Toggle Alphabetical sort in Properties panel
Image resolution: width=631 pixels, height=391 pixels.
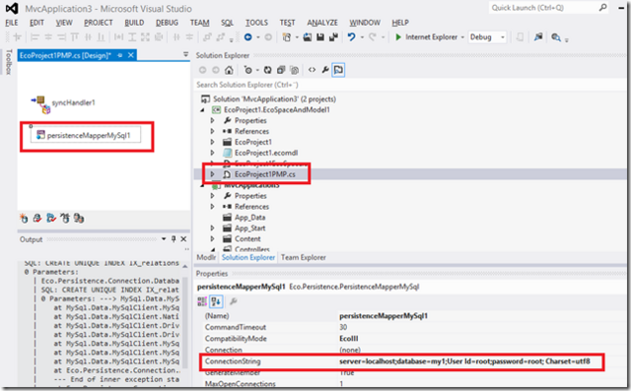click(216, 301)
